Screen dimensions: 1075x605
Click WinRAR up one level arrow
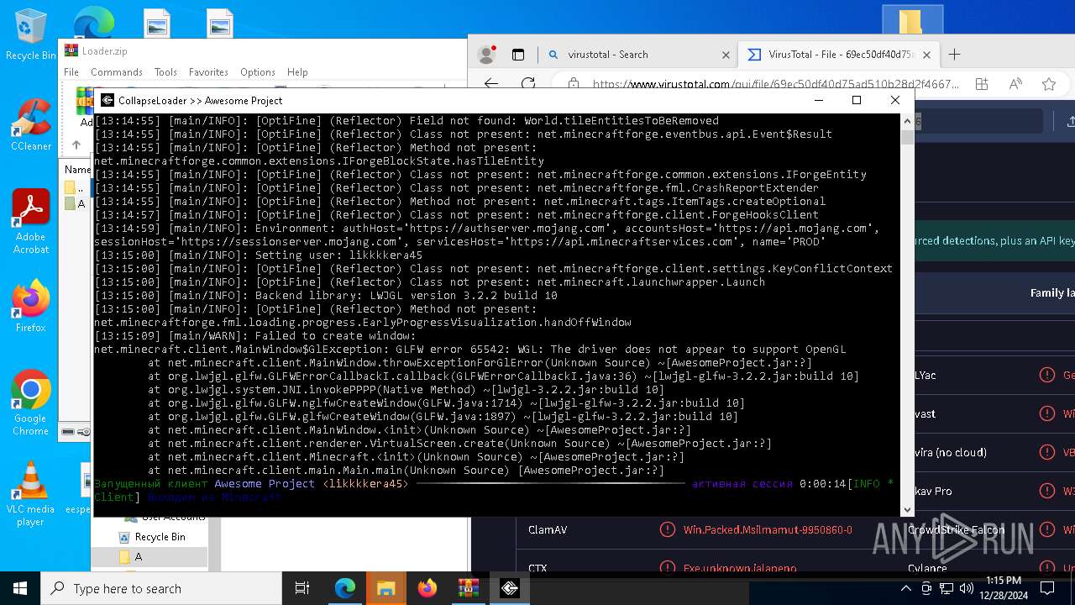pos(76,145)
